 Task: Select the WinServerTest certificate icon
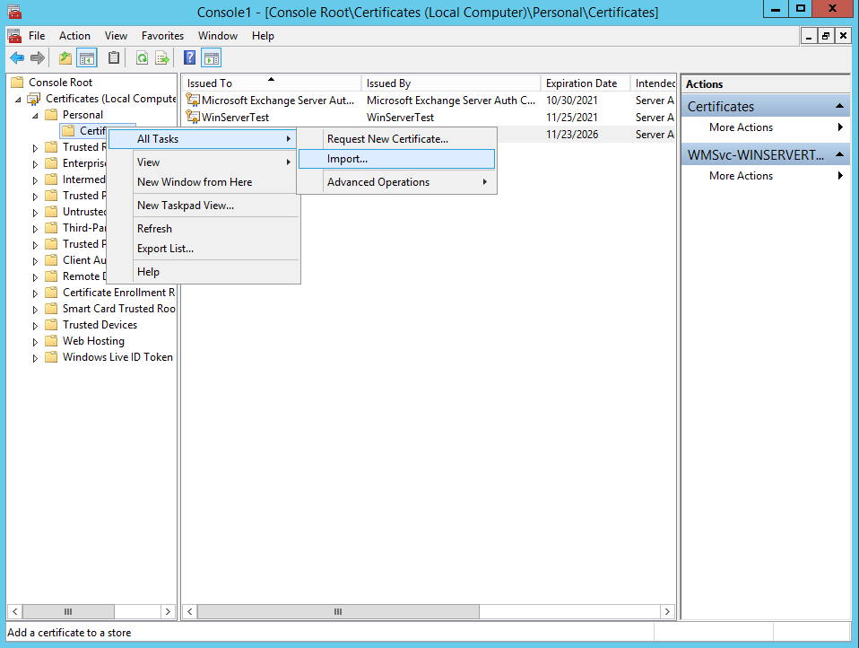(193, 118)
